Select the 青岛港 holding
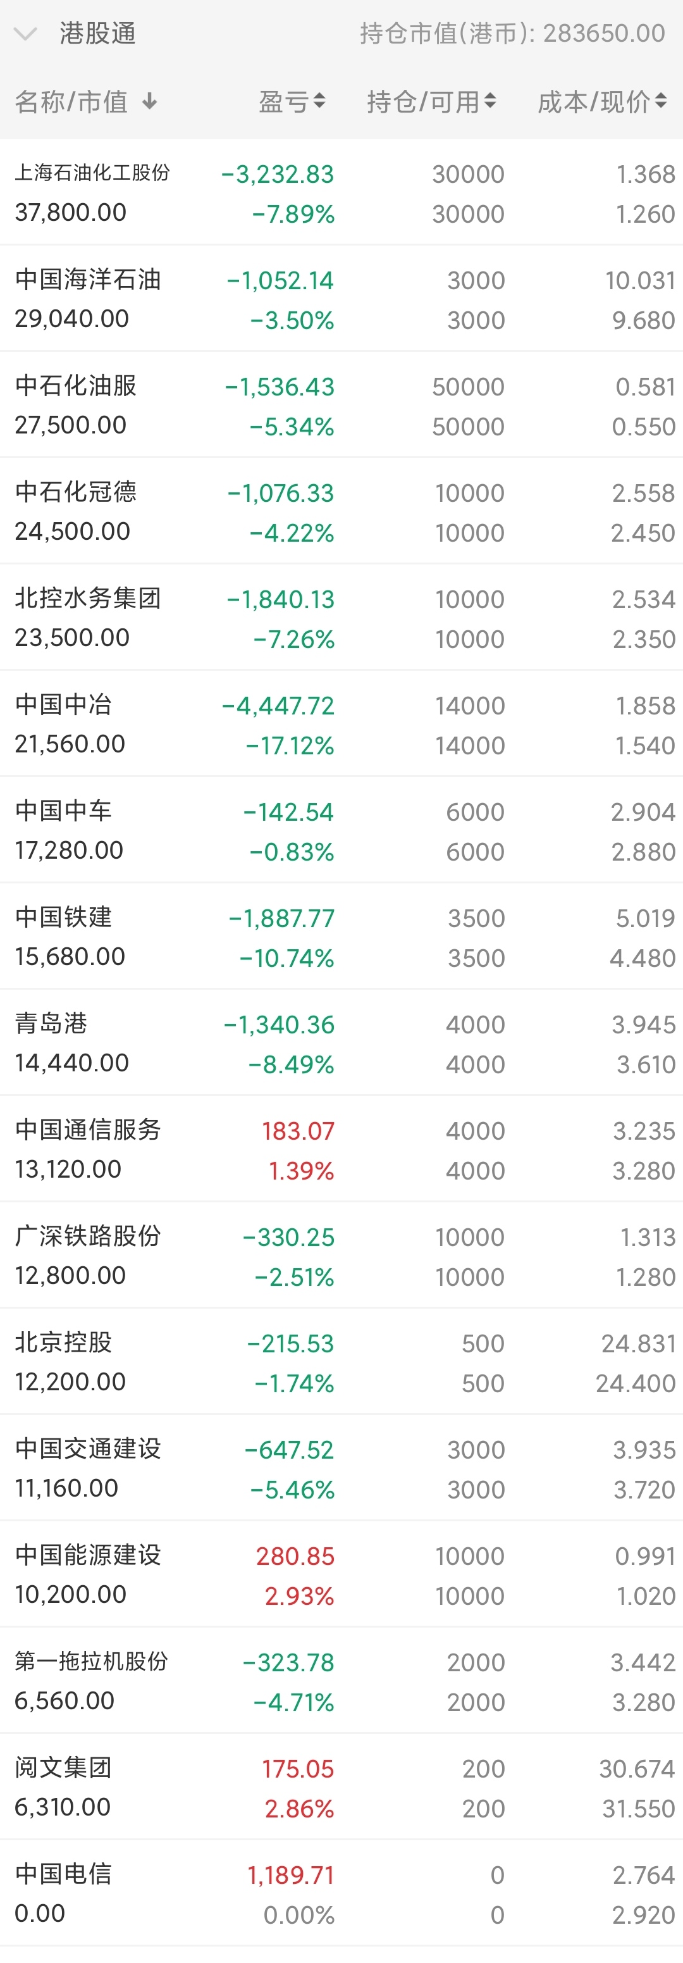This screenshot has height=1963, width=683. [x=341, y=1044]
